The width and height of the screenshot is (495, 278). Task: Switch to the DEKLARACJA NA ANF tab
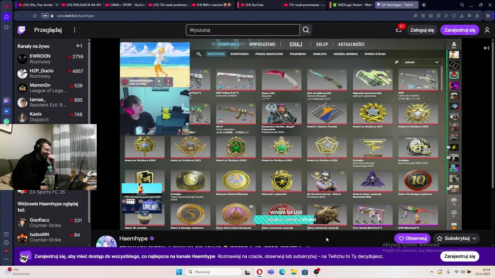82,5
